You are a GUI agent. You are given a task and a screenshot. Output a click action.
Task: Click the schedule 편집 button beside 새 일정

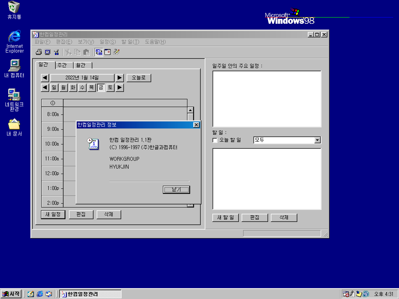pos(81,215)
